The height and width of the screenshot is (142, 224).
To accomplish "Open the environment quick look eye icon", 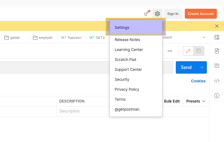I will (217, 37).
